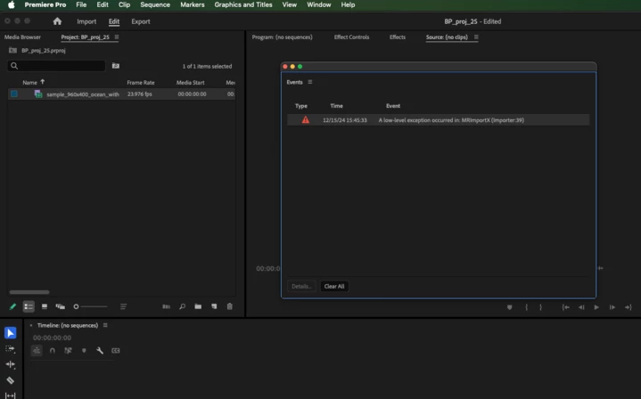Open the Home screen icon
The width and height of the screenshot is (641, 399).
[x=57, y=21]
